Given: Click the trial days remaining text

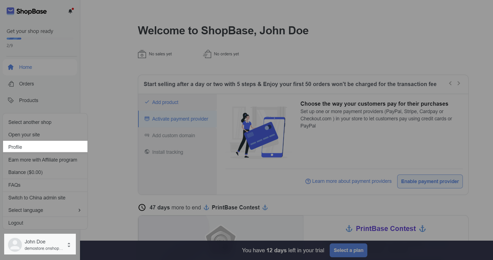Looking at the screenshot, I should [x=283, y=250].
